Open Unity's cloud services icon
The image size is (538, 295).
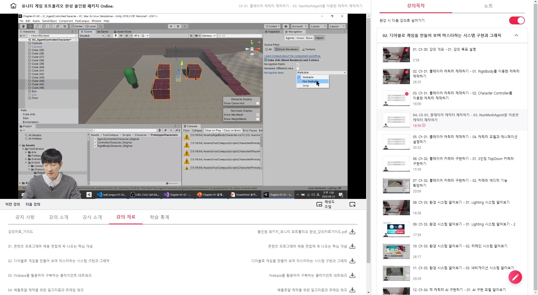(x=285, y=26)
